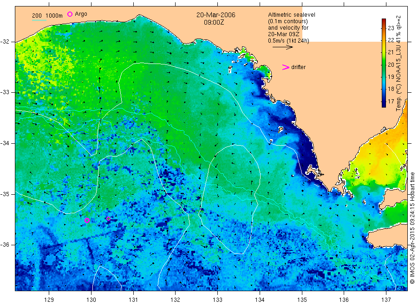Click the 18 tick label on the colorbar
This screenshot has width=418, height=306.
pos(391,89)
